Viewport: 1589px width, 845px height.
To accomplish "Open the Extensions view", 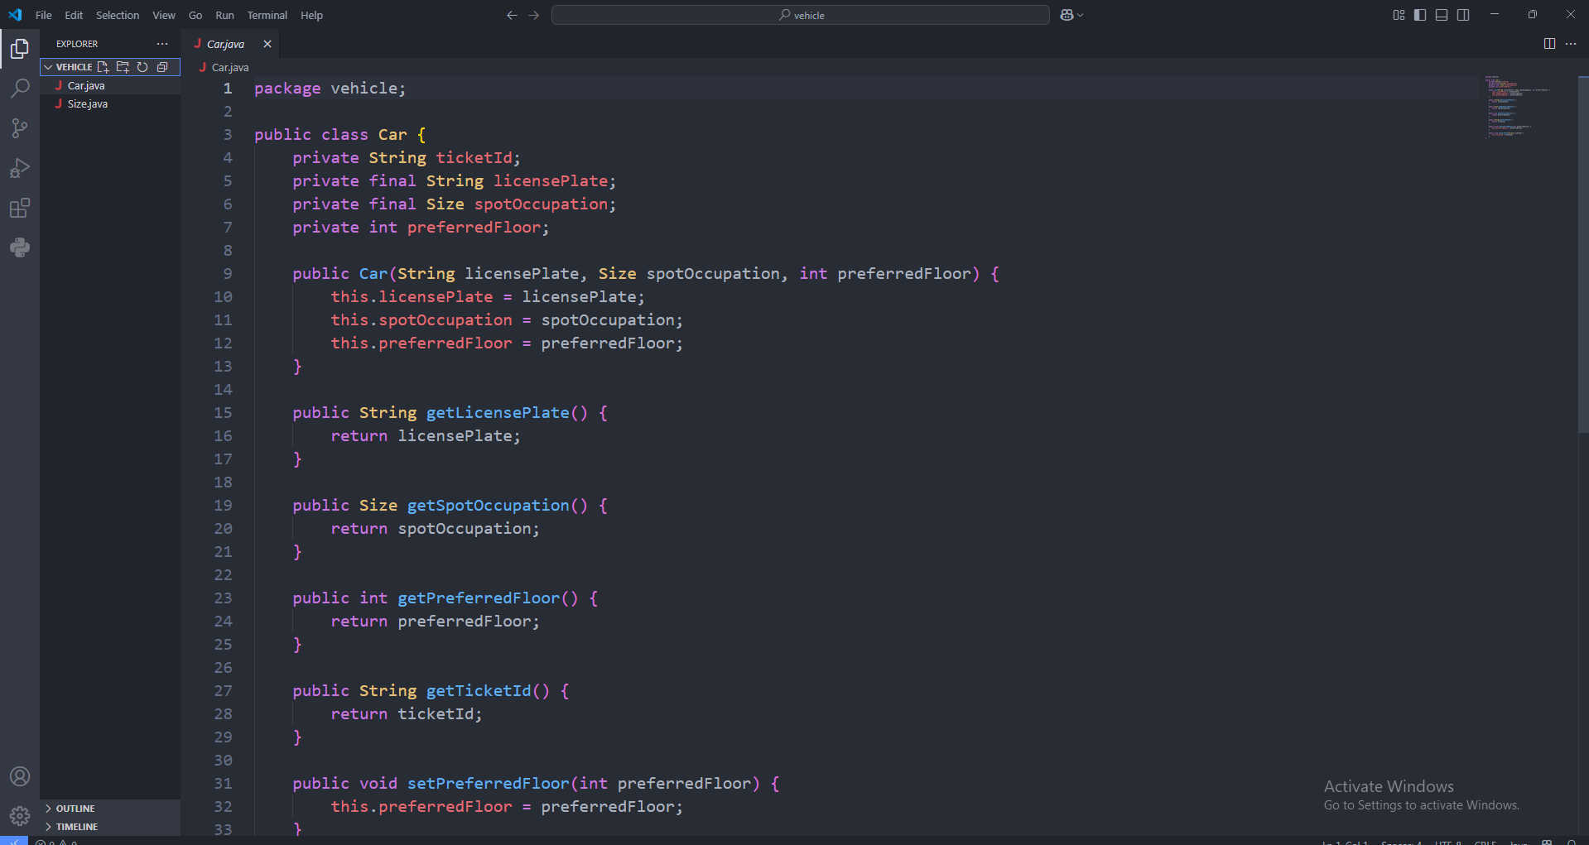I will coord(20,208).
